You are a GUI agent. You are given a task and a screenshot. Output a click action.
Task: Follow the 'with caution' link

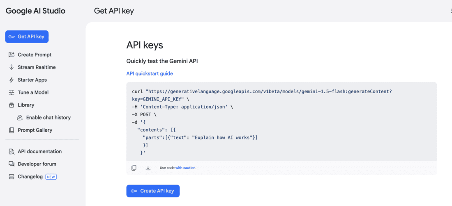coord(186,168)
